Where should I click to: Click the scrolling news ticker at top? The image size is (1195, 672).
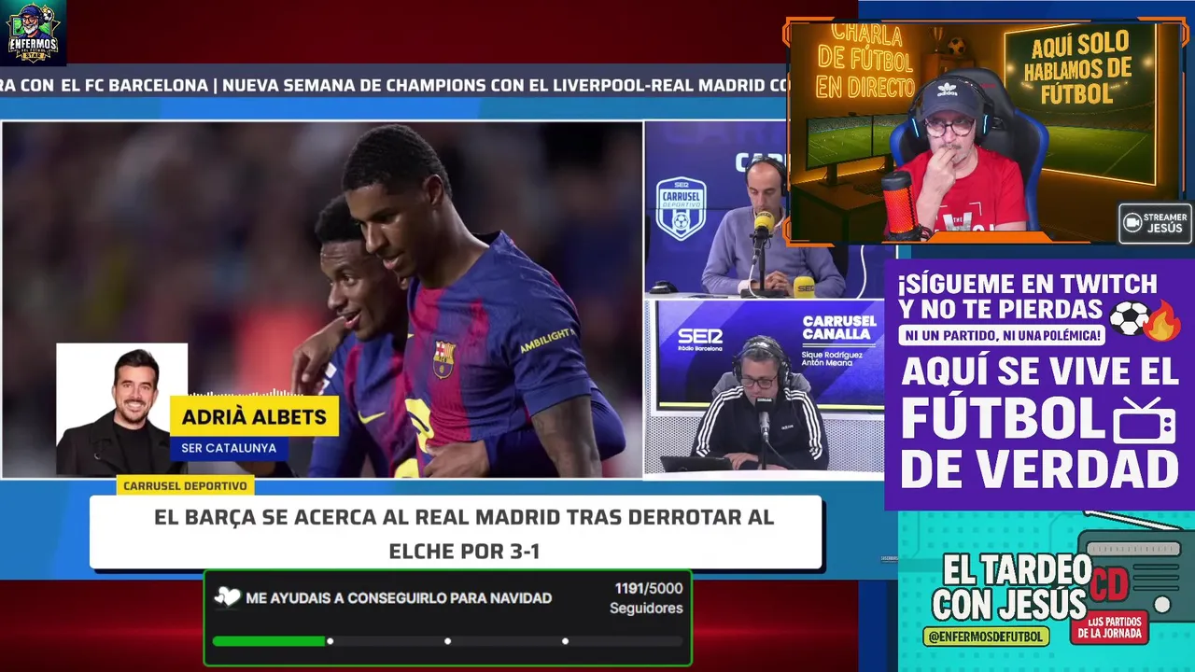point(394,86)
